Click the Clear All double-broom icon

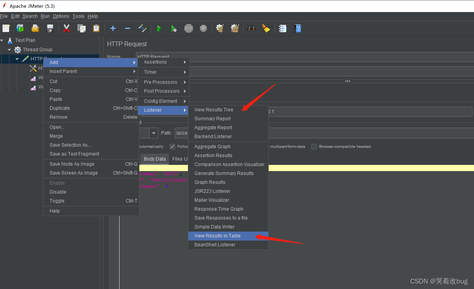click(x=235, y=28)
